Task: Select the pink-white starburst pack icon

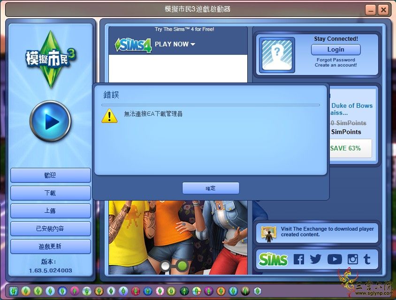Action: click(160, 291)
